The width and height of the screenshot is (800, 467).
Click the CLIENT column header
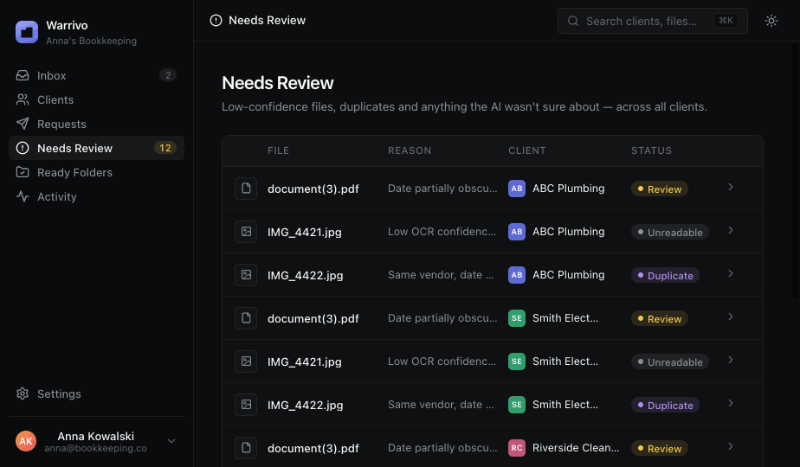click(527, 150)
